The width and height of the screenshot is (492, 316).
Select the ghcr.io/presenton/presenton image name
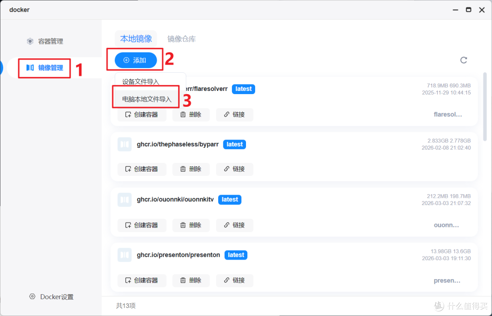pyautogui.click(x=178, y=255)
